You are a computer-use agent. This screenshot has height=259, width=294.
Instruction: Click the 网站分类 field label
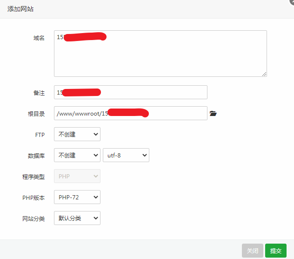34,218
